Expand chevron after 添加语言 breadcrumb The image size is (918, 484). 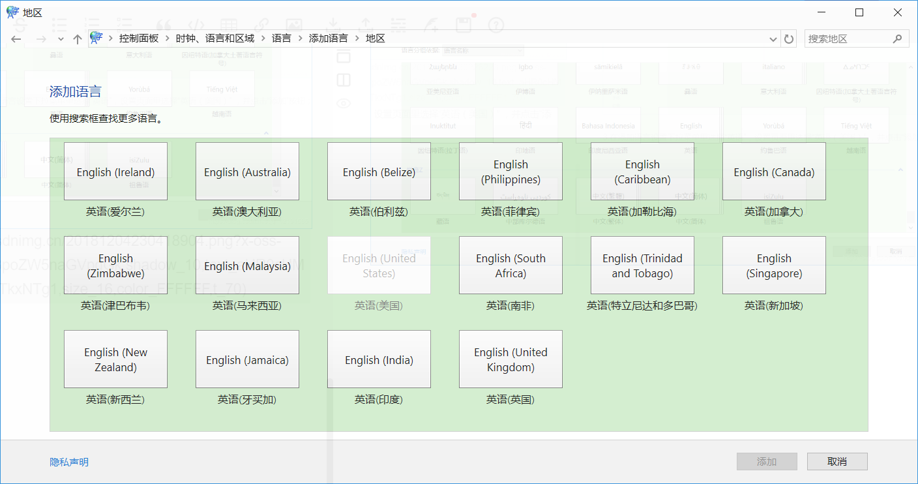click(357, 38)
